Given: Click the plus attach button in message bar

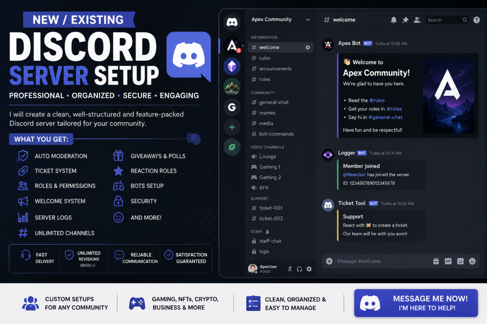Looking at the screenshot, I should tap(329, 261).
